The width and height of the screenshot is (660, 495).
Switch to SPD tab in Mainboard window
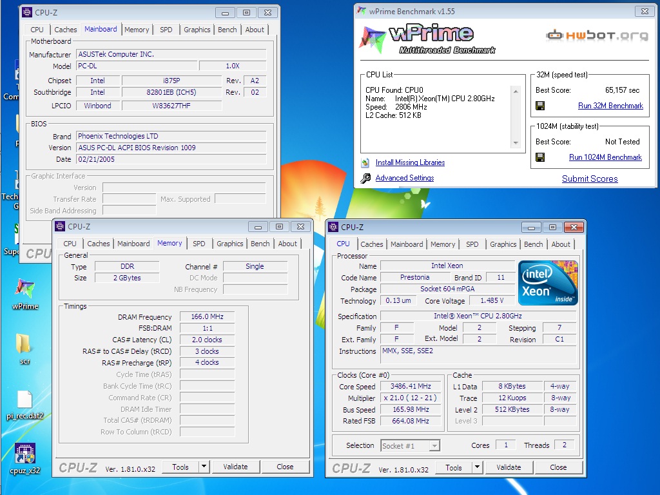(x=166, y=30)
